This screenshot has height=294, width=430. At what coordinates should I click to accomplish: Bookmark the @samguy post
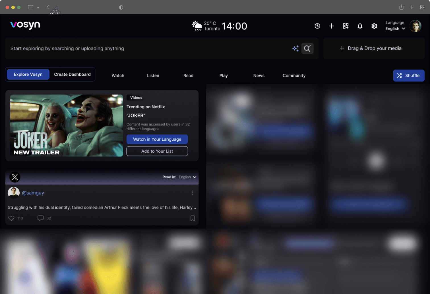[193, 218]
